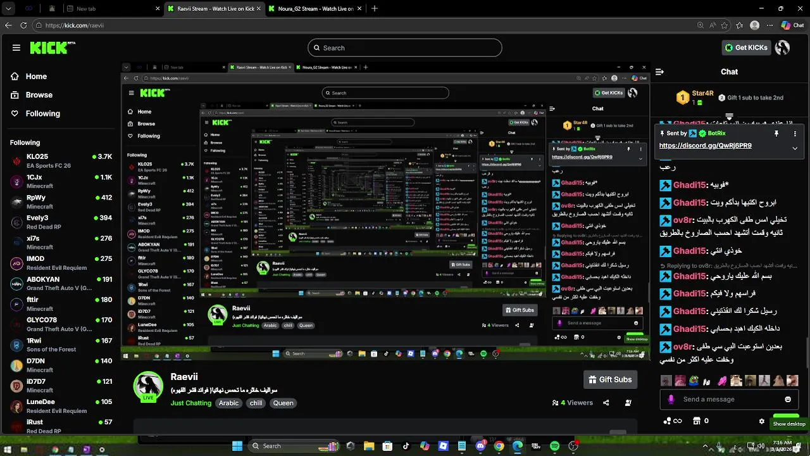Close the Raevii Stream browser tab
Image resolution: width=810 pixels, height=456 pixels.
260,9
